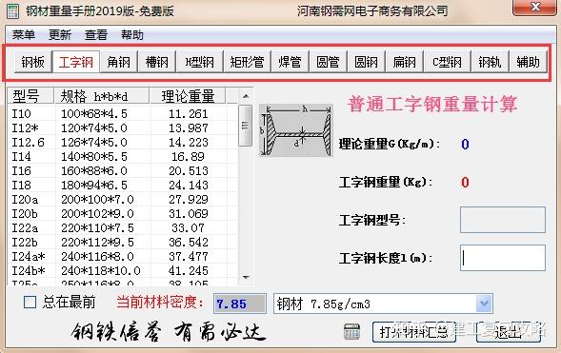Click the 型号 column header
The height and width of the screenshot is (353, 561).
pos(30,96)
